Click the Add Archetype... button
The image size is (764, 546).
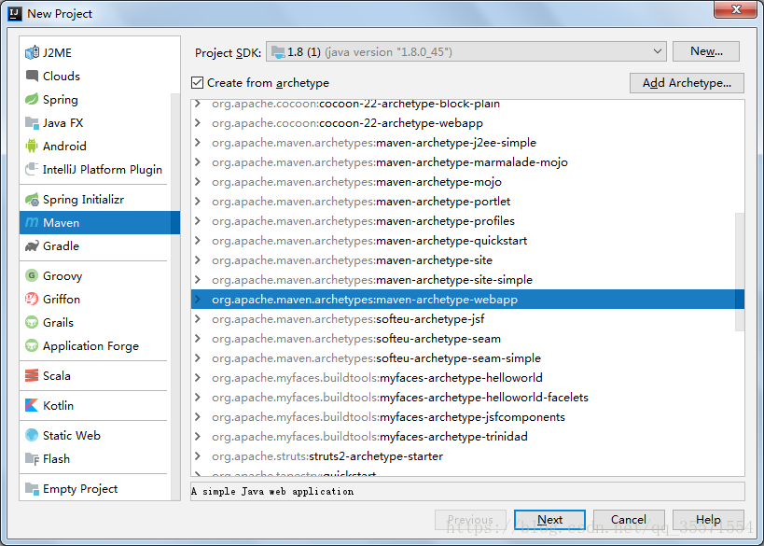[687, 83]
